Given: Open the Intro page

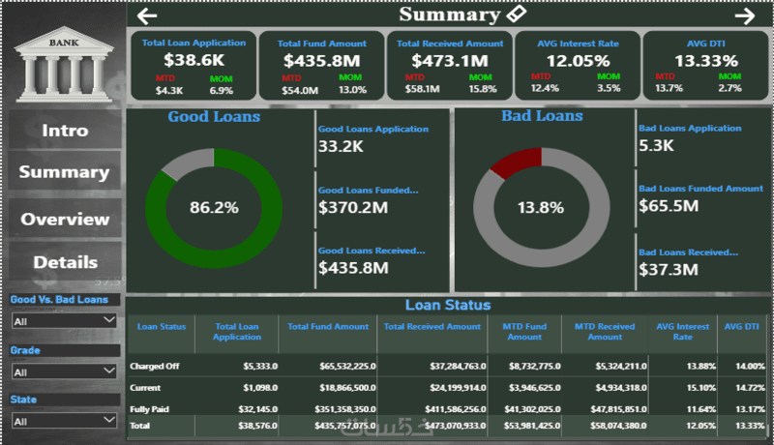Looking at the screenshot, I should pos(65,131).
